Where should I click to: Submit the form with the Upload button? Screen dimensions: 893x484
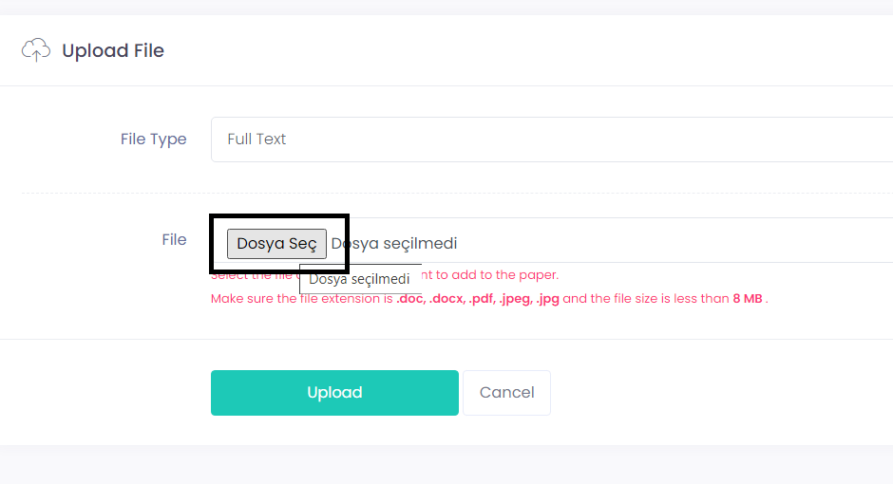pos(334,393)
